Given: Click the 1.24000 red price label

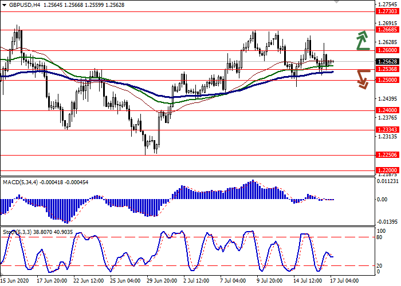Looking at the screenshot, I should [388, 110].
